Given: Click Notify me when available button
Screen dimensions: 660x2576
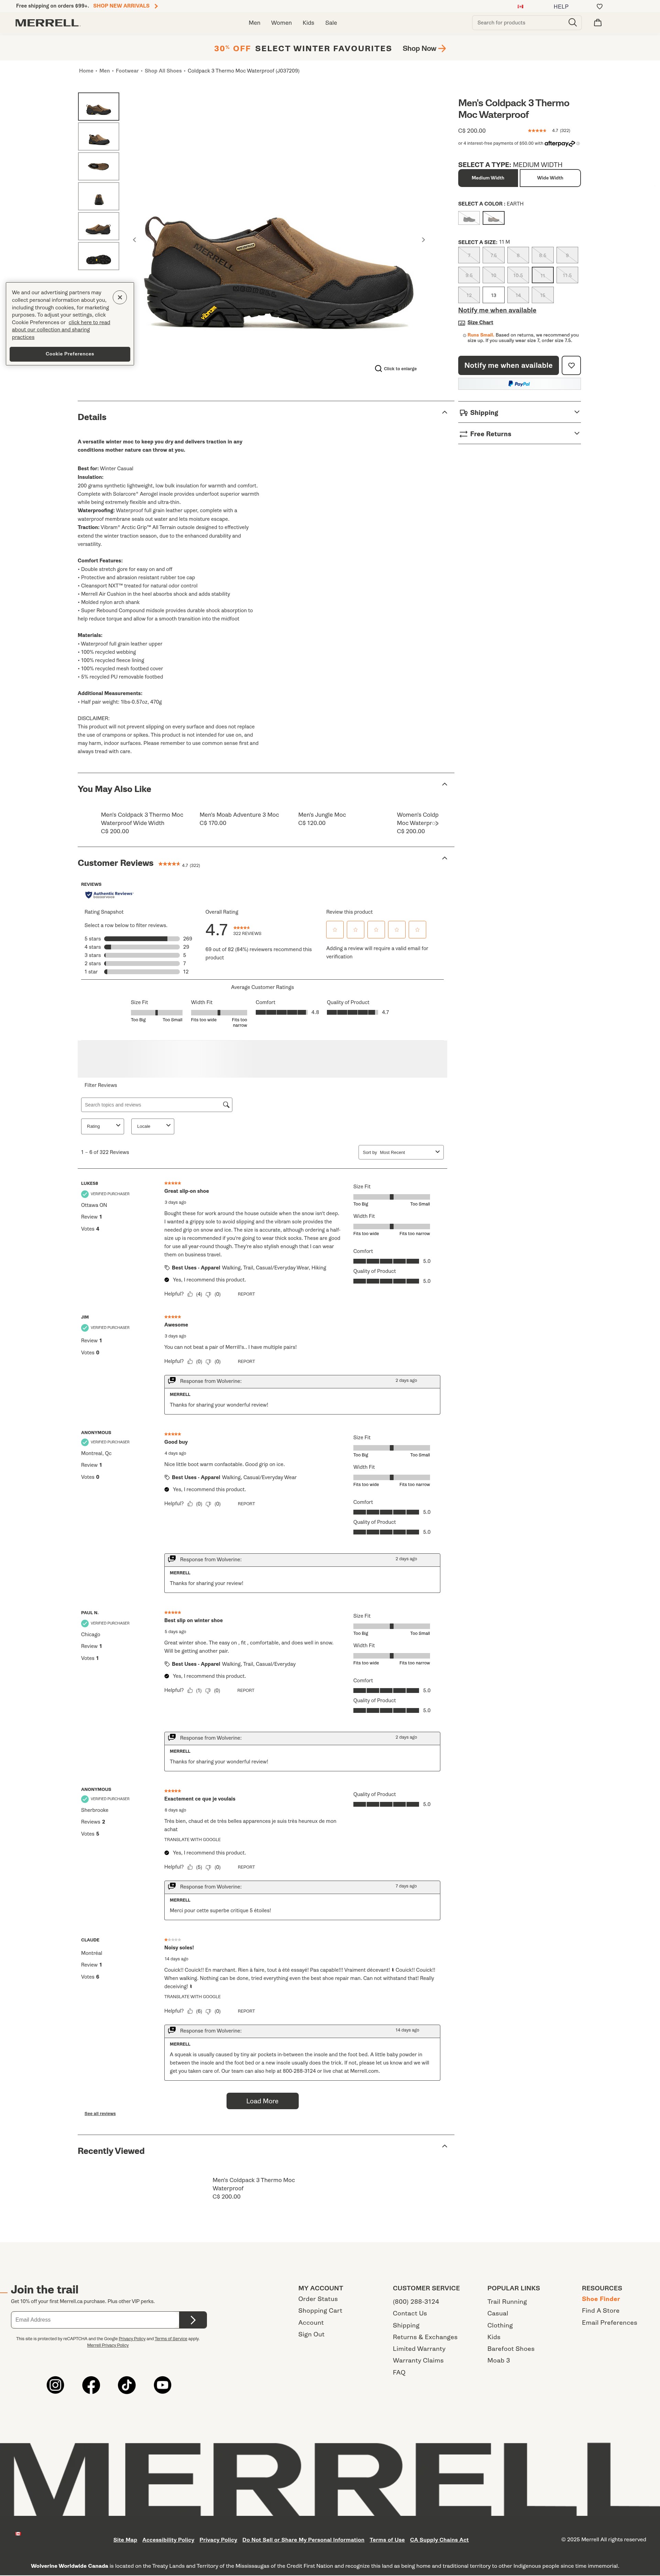Looking at the screenshot, I should pos(508,365).
